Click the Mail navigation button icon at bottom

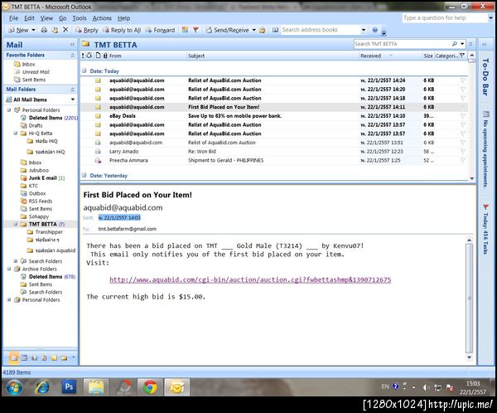point(13,357)
